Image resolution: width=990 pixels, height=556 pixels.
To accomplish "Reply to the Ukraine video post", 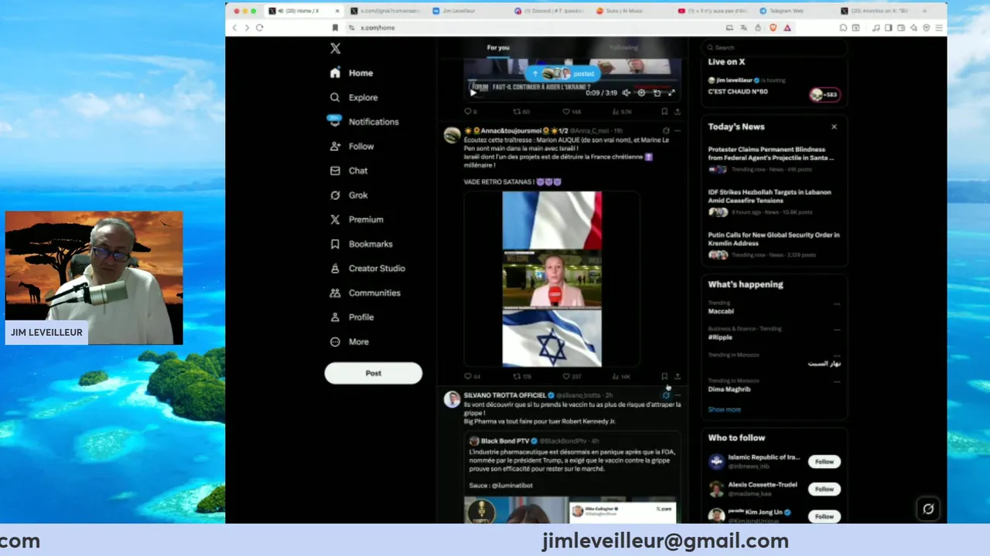I will coord(469,112).
